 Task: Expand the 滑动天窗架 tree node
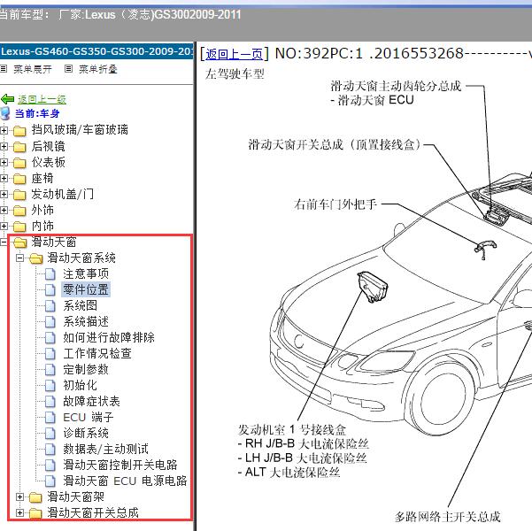[x=20, y=496]
